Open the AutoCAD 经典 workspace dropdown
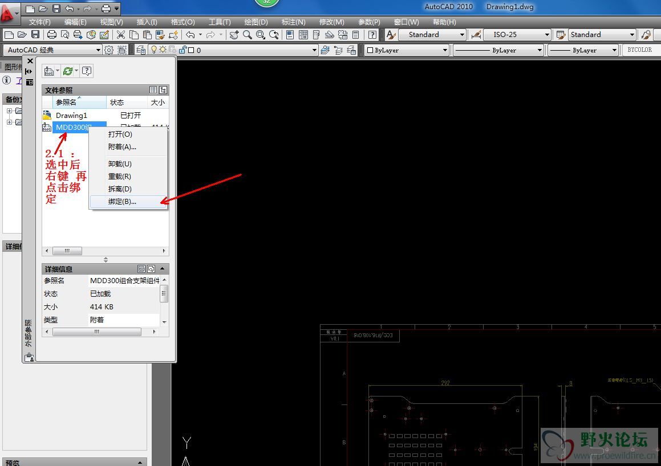The width and height of the screenshot is (661, 466). click(98, 50)
